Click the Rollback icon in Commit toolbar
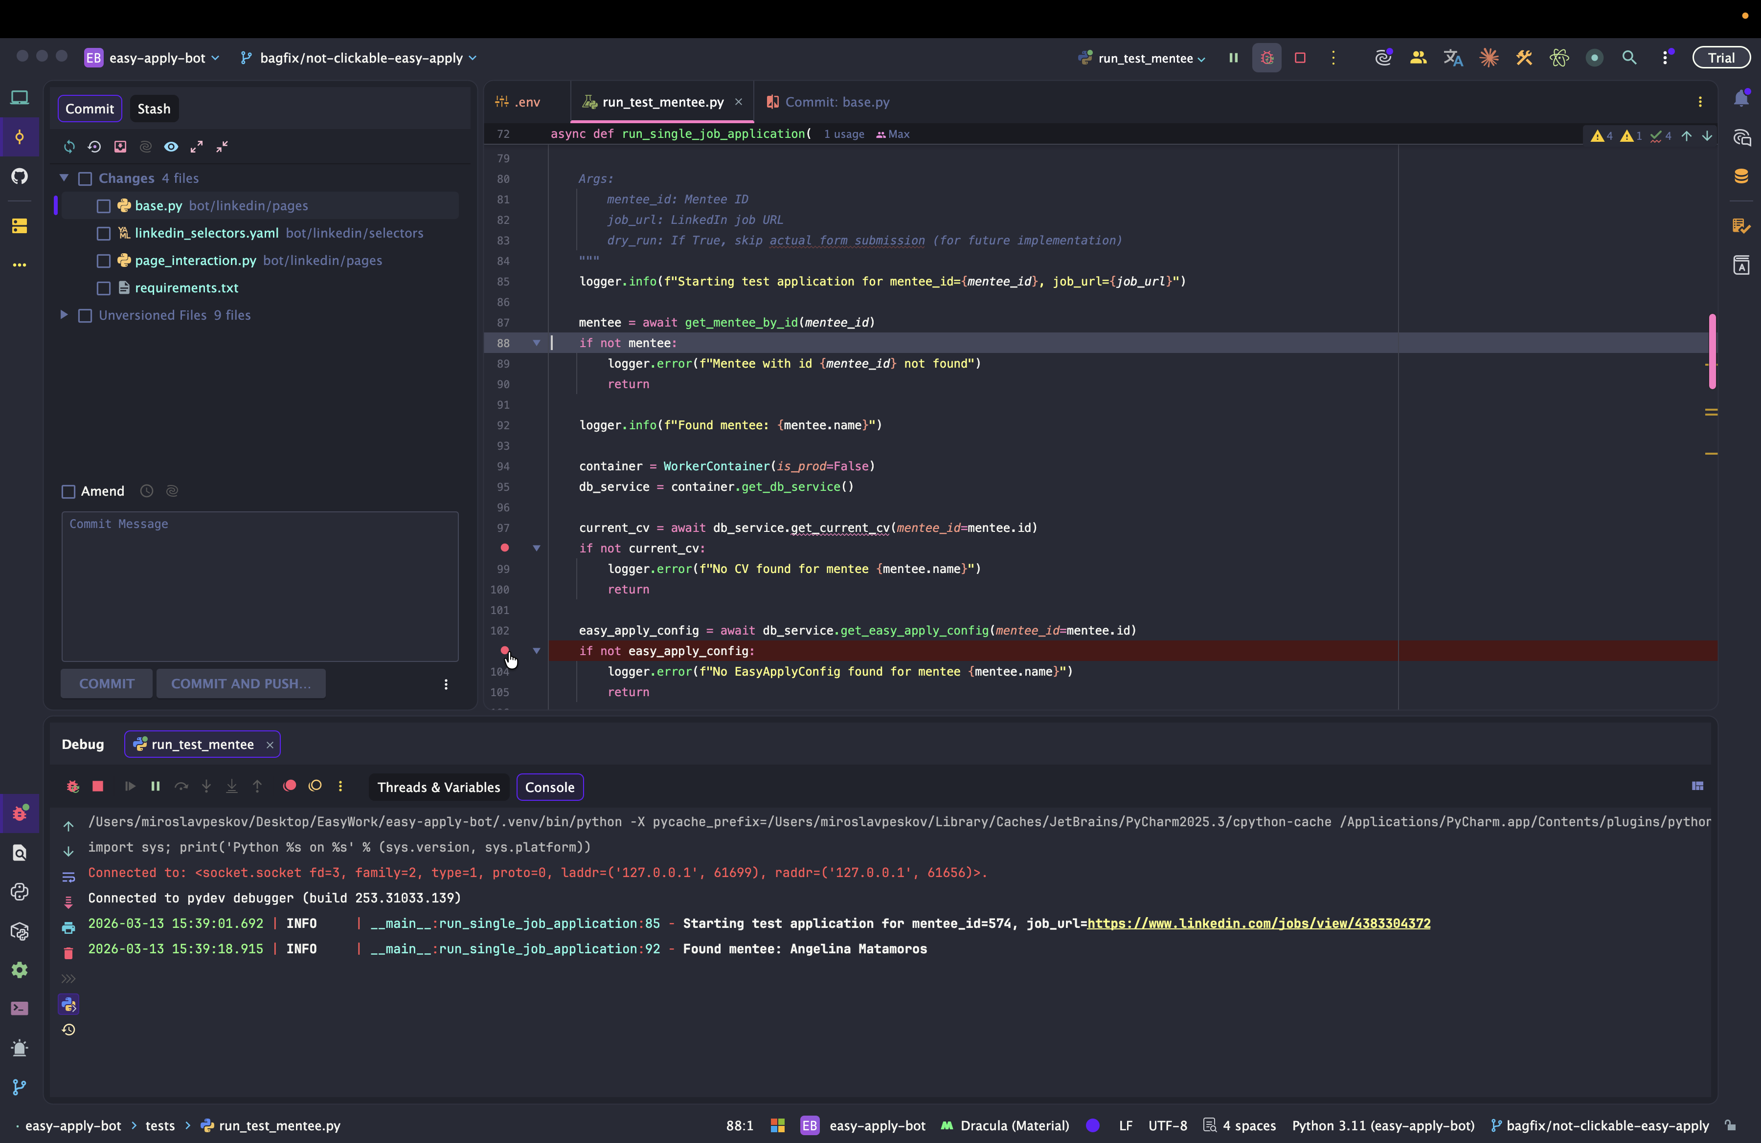Viewport: 1761px width, 1143px height. 95,146
